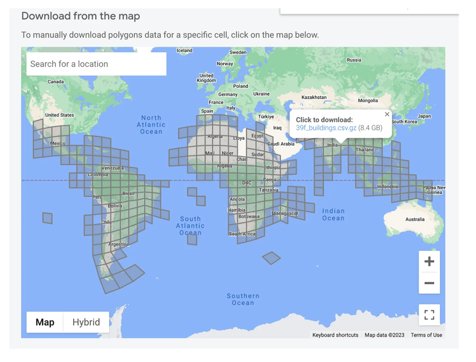Open the Terms of Use link

tap(426, 335)
